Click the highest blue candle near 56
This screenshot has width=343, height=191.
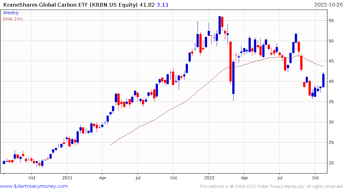pos(220,25)
